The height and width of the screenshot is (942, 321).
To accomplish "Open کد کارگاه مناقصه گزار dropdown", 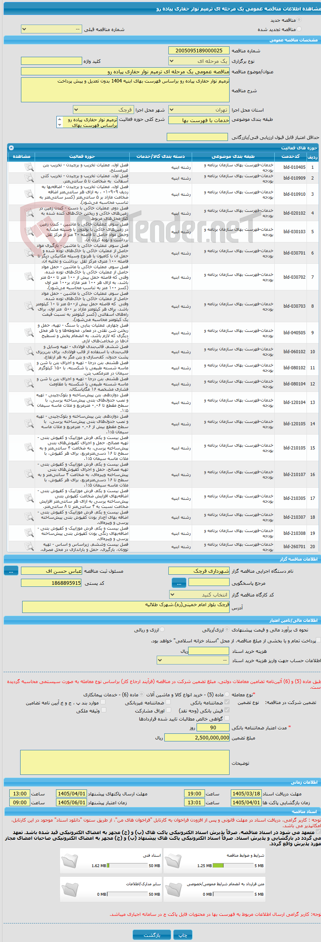I will click(200, 594).
